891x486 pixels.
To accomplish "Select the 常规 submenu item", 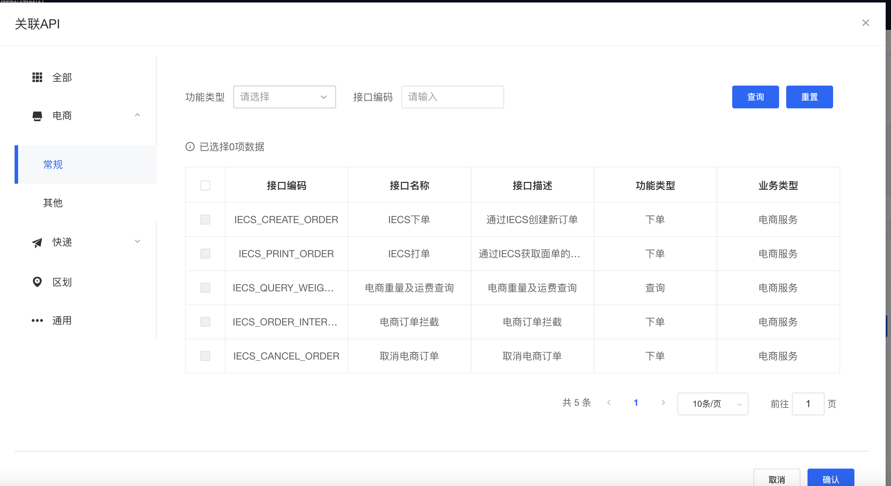I will 85,164.
